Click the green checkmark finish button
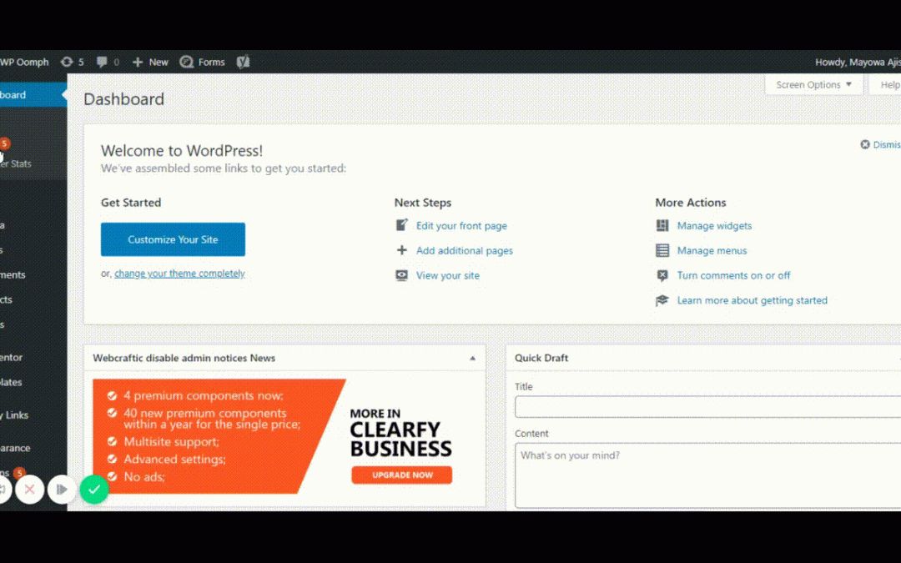This screenshot has height=563, width=901. click(94, 490)
